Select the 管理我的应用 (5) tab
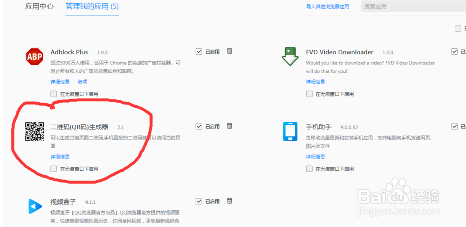This screenshot has width=466, height=227. click(x=92, y=6)
